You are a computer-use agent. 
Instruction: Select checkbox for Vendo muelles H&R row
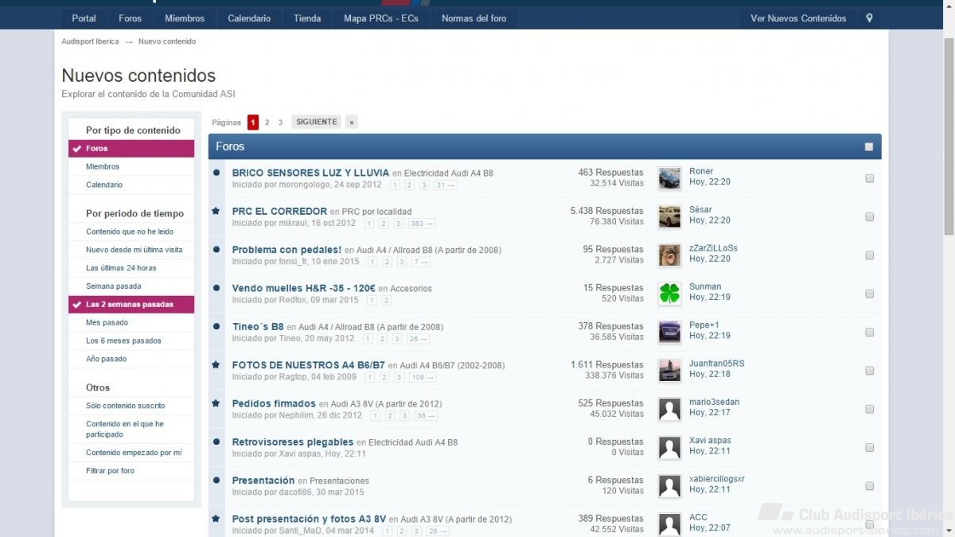pos(869,294)
